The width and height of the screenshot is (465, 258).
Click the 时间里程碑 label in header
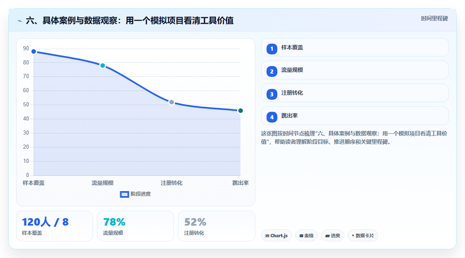point(434,18)
